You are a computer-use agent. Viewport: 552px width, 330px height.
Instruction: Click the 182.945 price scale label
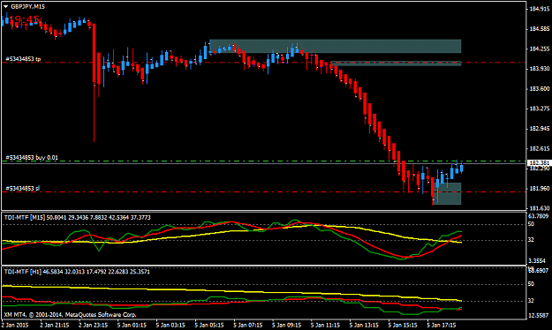click(x=540, y=129)
